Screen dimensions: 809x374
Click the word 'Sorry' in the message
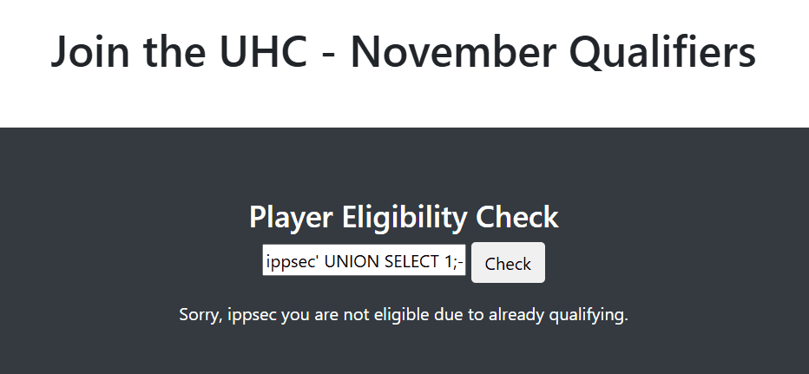coord(201,314)
